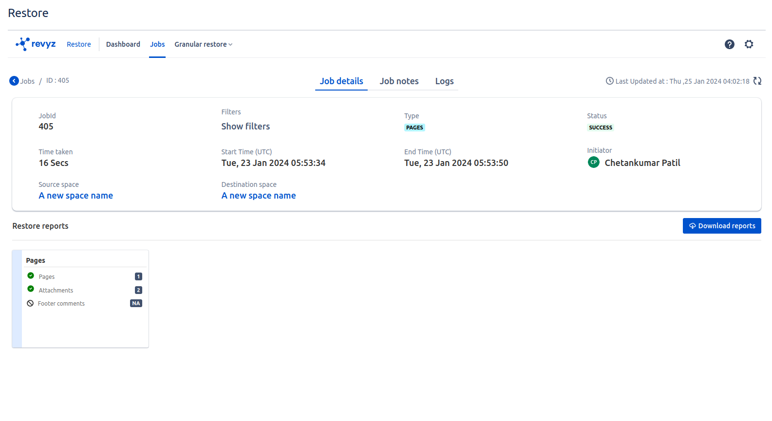
Task: Open the Source space link
Action: click(x=76, y=196)
